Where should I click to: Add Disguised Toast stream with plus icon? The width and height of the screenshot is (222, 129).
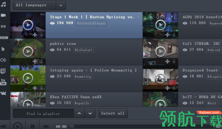(x=167, y=88)
